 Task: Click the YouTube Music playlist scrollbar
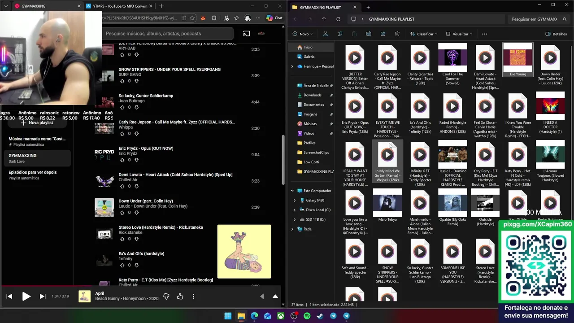pyautogui.click(x=283, y=159)
